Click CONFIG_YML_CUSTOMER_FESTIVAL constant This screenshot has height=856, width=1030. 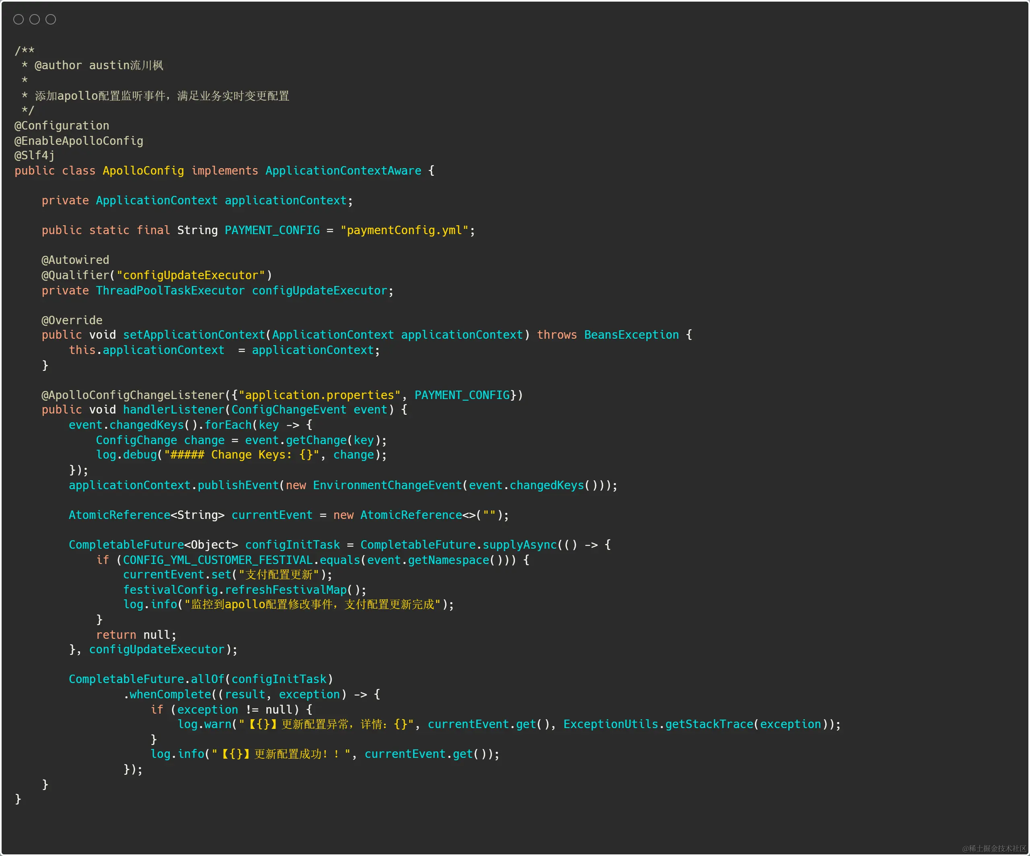click(218, 560)
